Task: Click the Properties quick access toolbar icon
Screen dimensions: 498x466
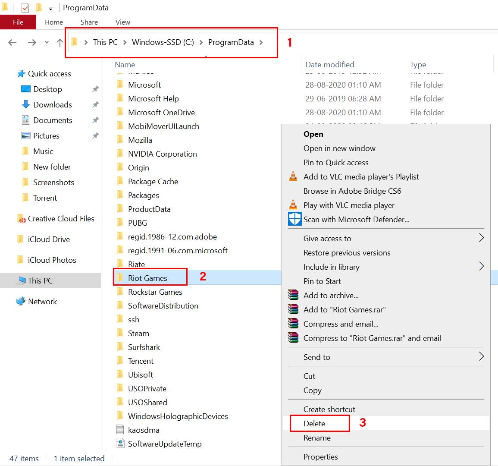Action: point(25,7)
